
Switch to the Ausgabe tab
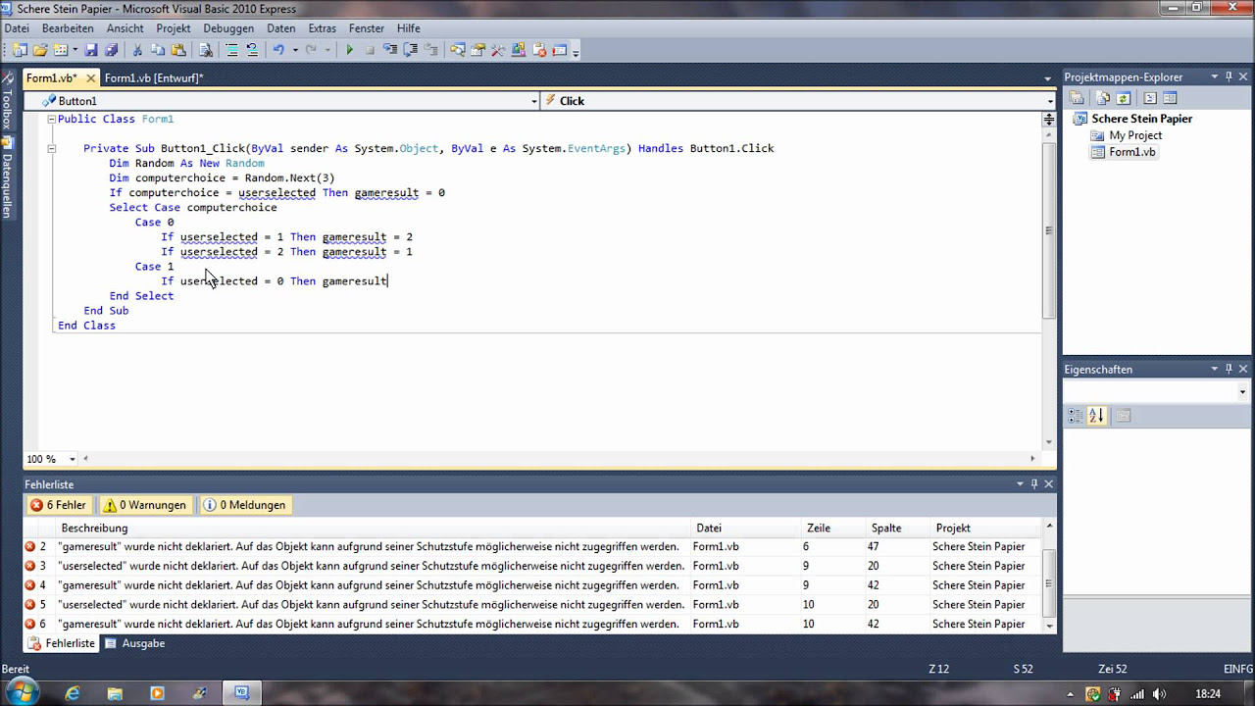135,643
